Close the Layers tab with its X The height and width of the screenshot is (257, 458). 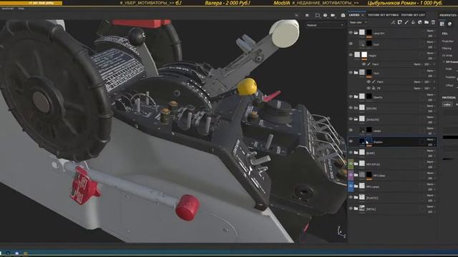(363, 15)
